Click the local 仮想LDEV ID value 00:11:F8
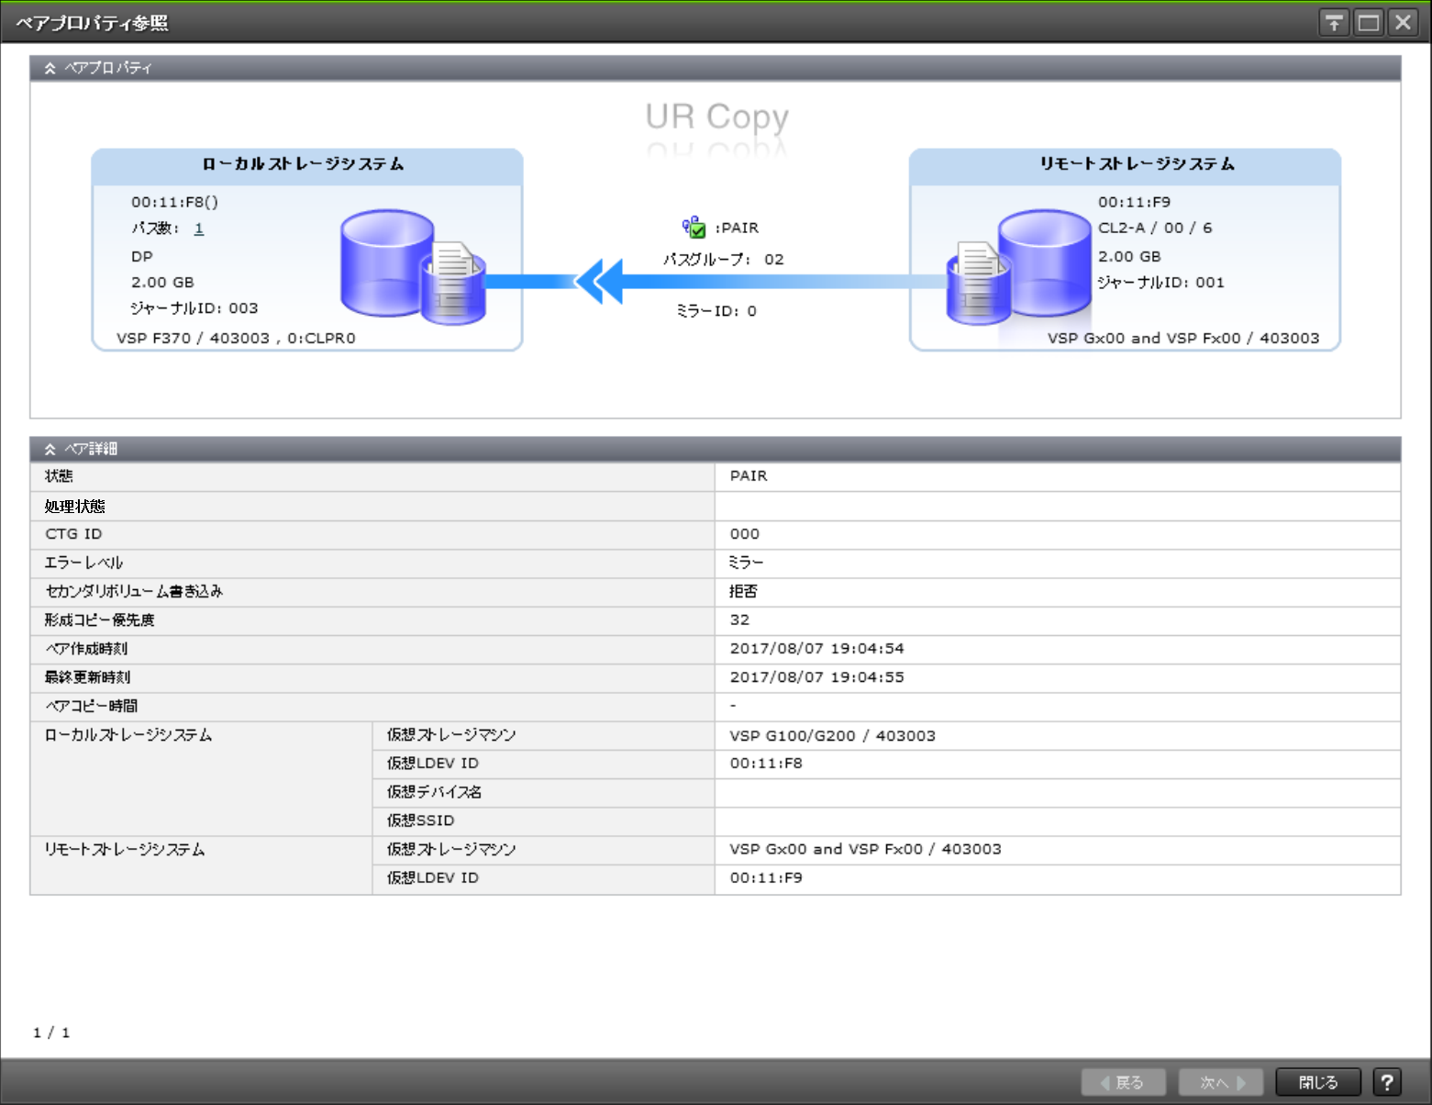This screenshot has height=1105, width=1432. pyautogui.click(x=766, y=764)
